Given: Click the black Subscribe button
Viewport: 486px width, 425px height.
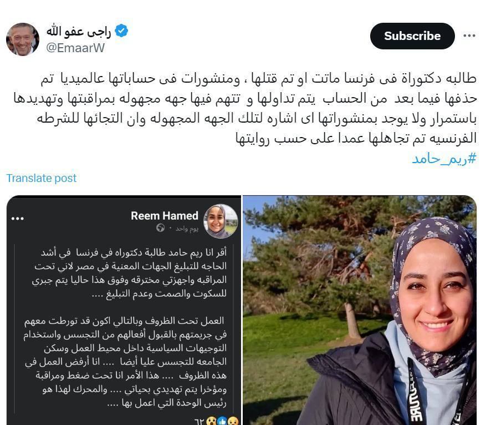Looking at the screenshot, I should 412,36.
